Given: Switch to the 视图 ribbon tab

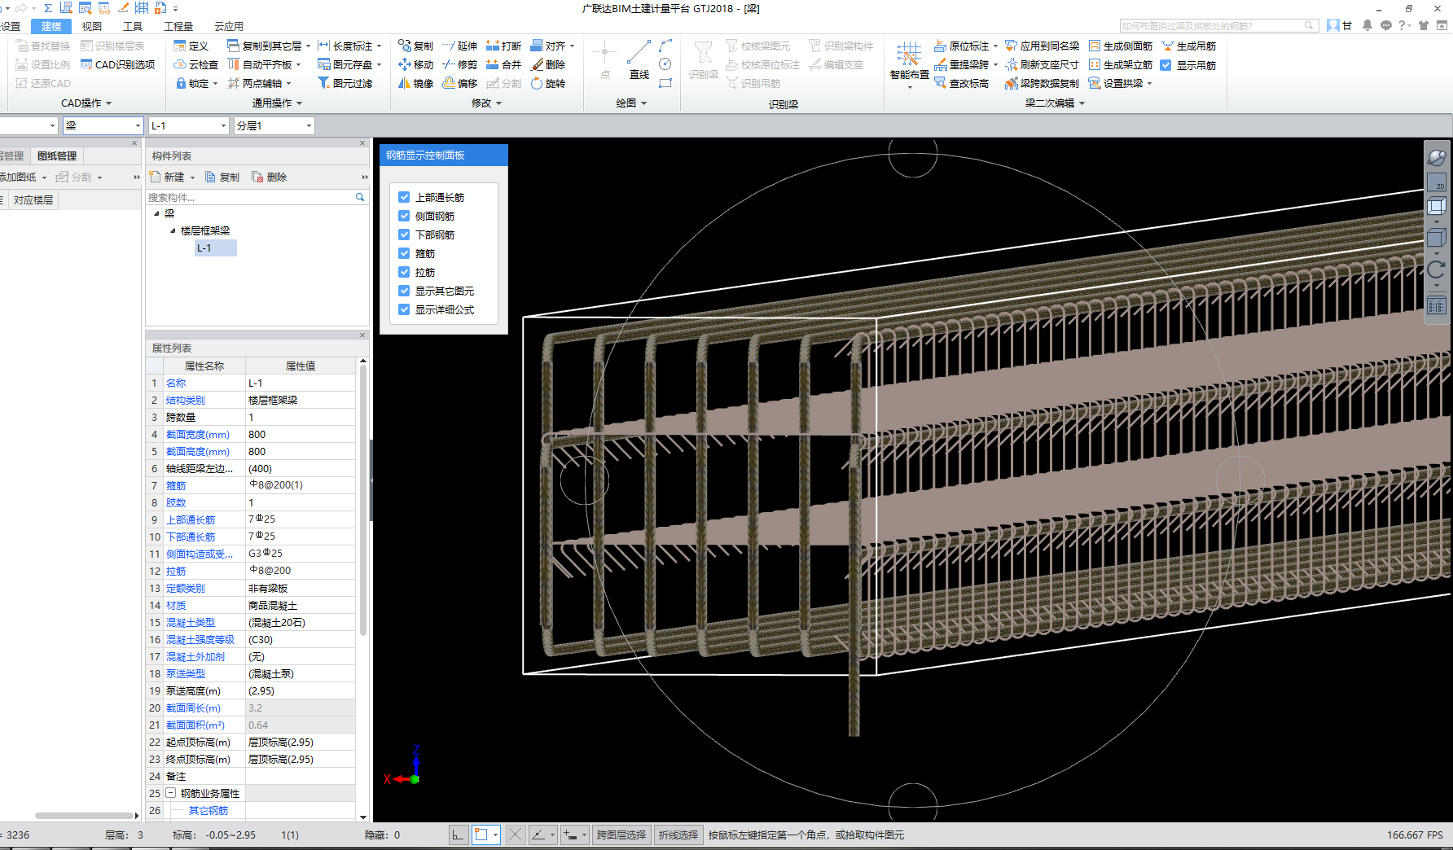Looking at the screenshot, I should pos(92,26).
